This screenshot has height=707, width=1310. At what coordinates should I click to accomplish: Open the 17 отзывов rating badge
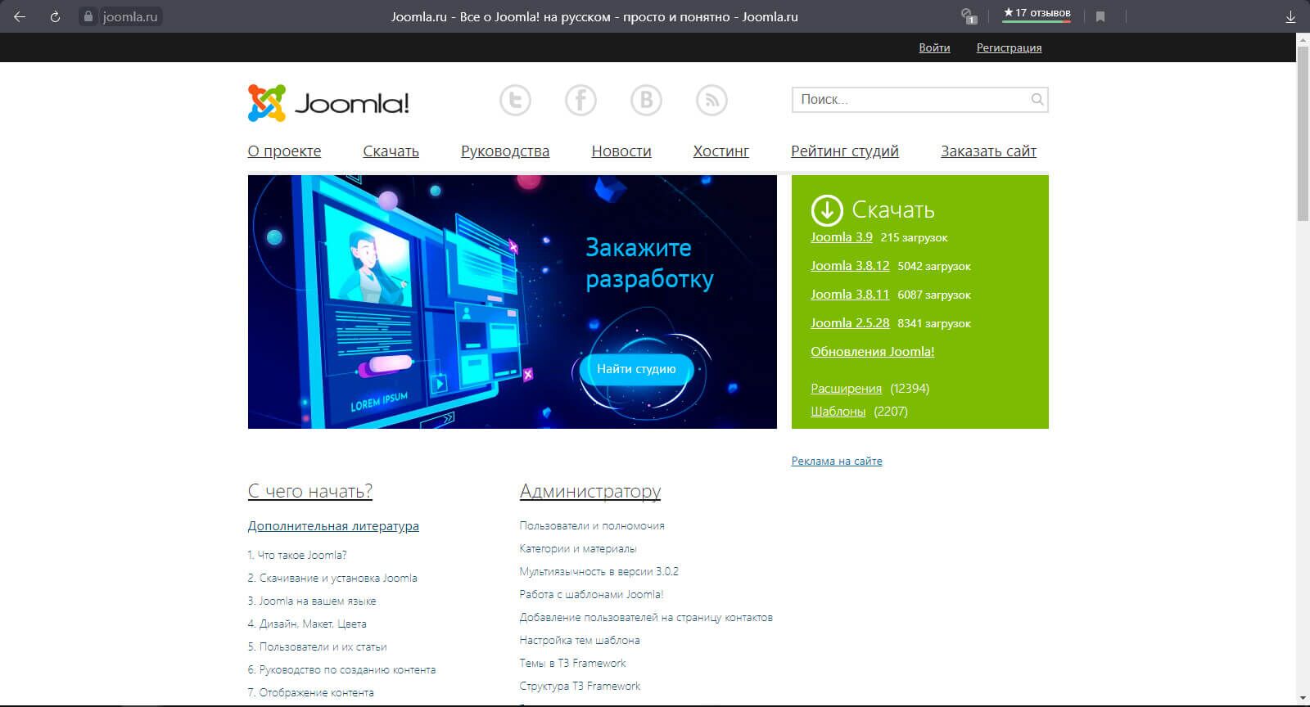[x=1037, y=14]
